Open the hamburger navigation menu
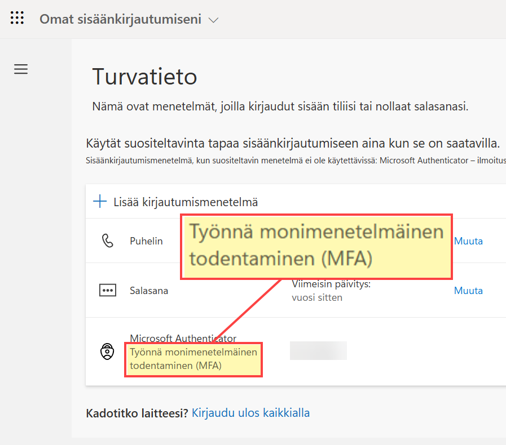This screenshot has height=445, width=506. click(x=21, y=69)
